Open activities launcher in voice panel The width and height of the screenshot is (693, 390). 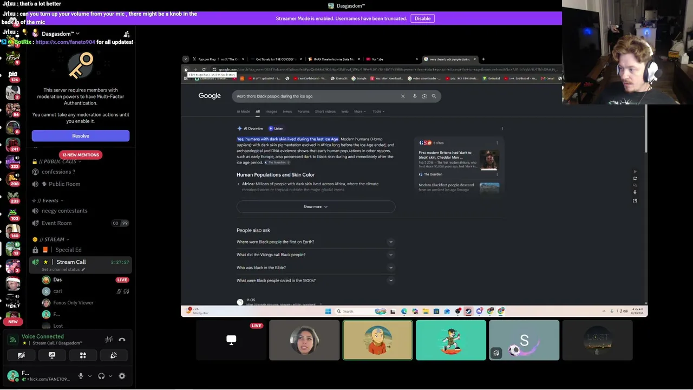coord(83,355)
